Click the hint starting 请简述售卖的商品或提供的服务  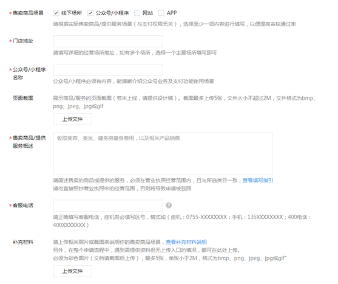pyautogui.click(x=147, y=181)
